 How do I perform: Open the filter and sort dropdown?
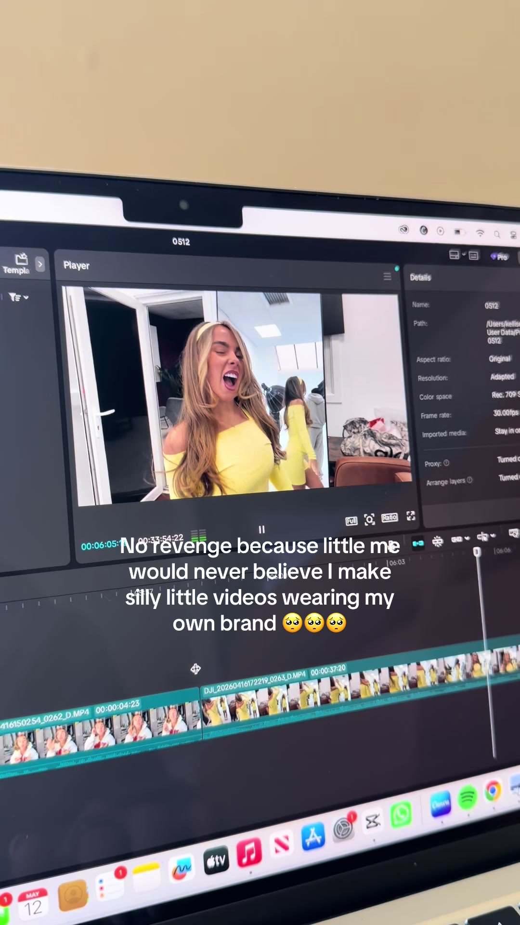pos(18,297)
